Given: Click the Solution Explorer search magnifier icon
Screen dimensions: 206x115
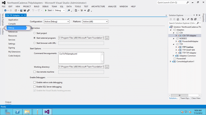Looking at the screenshot, I should (198, 23).
